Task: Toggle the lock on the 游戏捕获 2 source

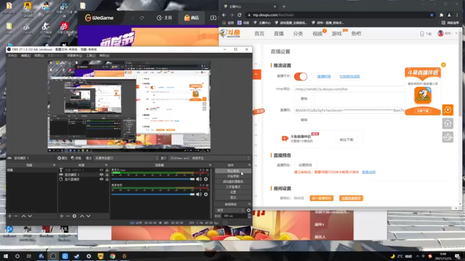Action: 107,175
